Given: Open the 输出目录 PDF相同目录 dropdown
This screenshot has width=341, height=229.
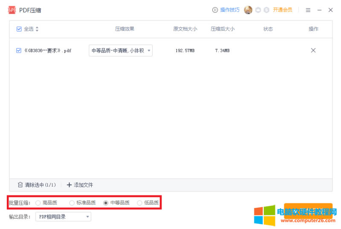Looking at the screenshot, I should click(63, 217).
